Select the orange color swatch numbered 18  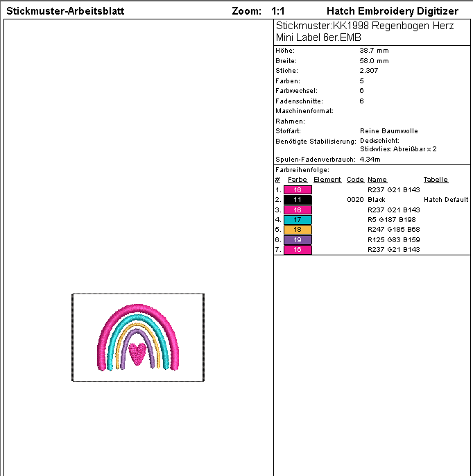coord(298,229)
